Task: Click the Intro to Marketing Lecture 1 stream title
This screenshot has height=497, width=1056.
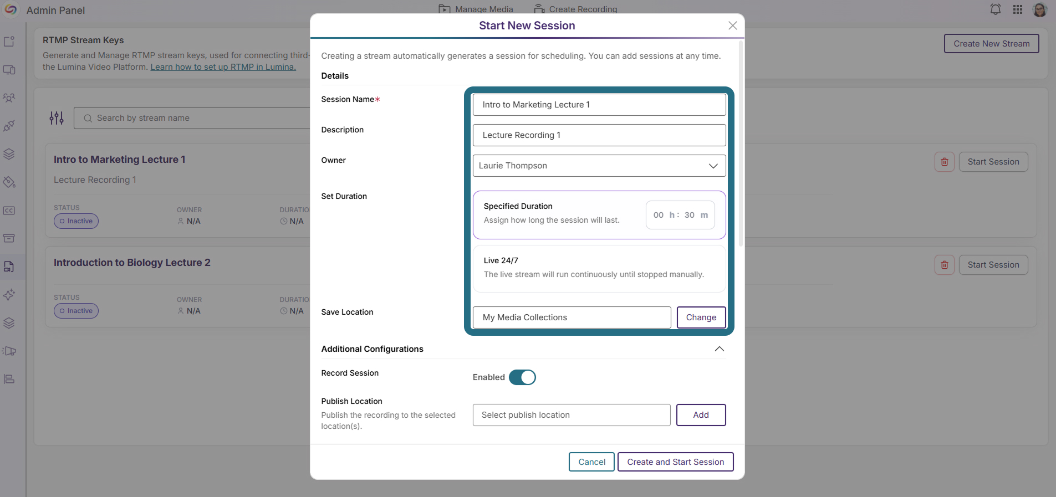Action: 120,160
